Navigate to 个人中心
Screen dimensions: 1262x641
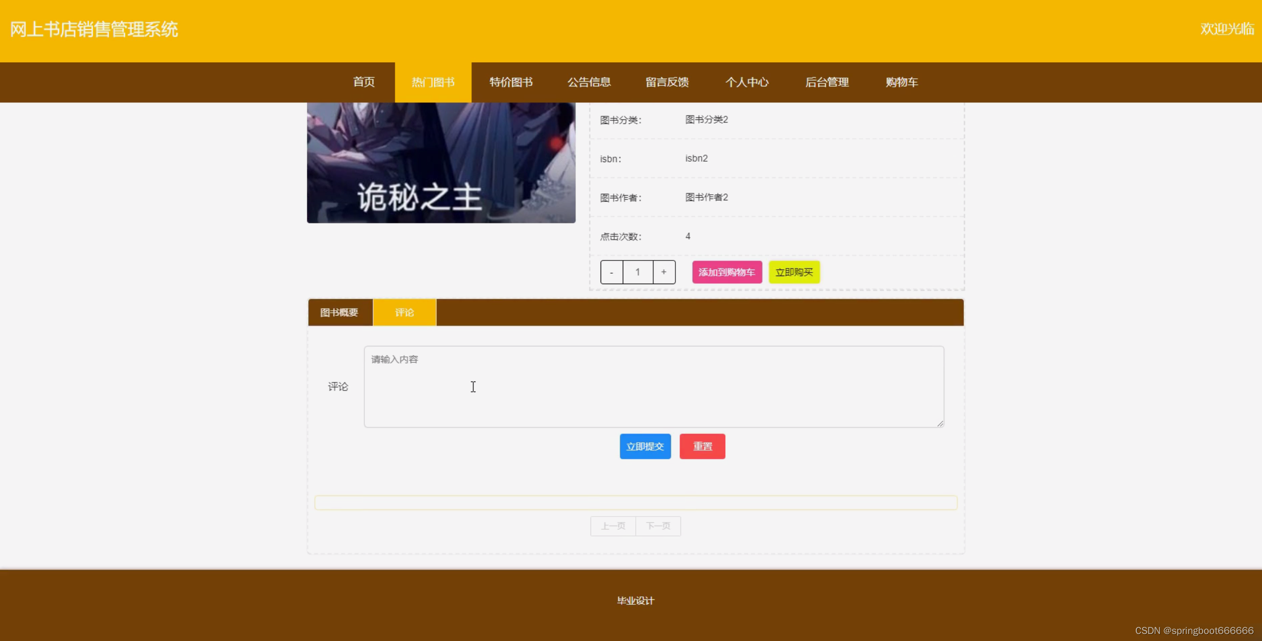click(746, 82)
